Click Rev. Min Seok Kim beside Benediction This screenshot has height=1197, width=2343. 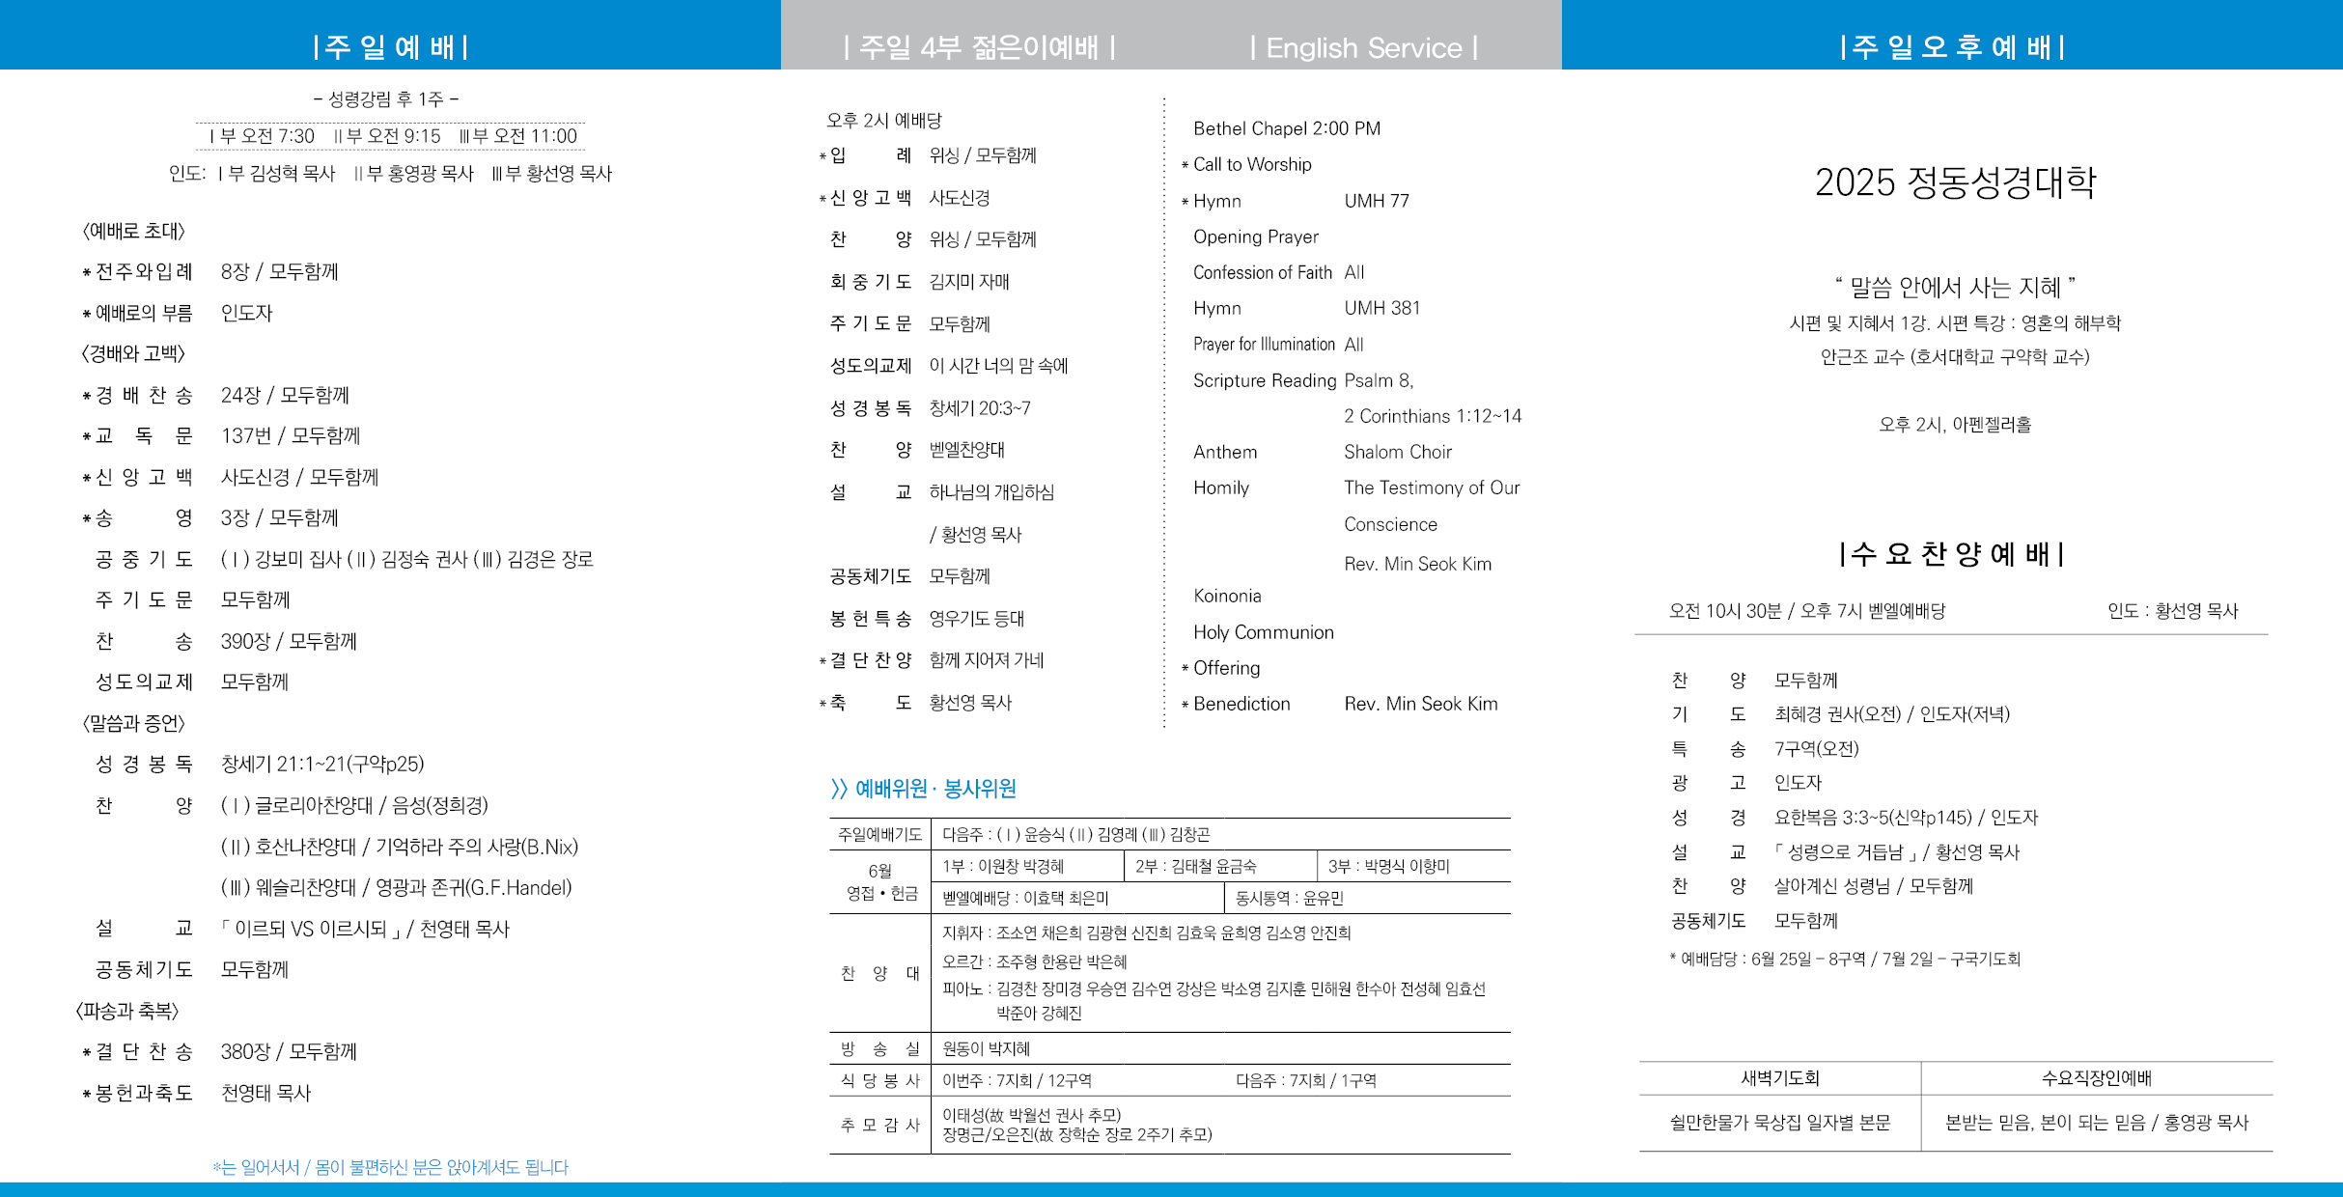1420,704
